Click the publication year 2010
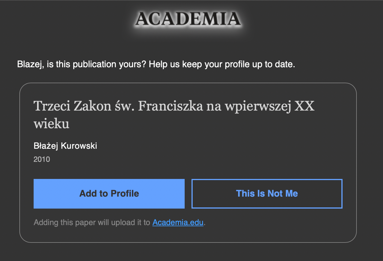 click(42, 159)
